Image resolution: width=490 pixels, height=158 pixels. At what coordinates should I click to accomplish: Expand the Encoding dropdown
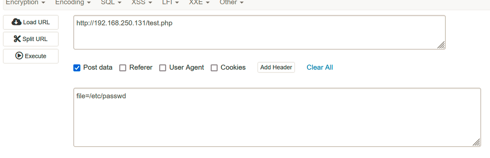tap(73, 3)
